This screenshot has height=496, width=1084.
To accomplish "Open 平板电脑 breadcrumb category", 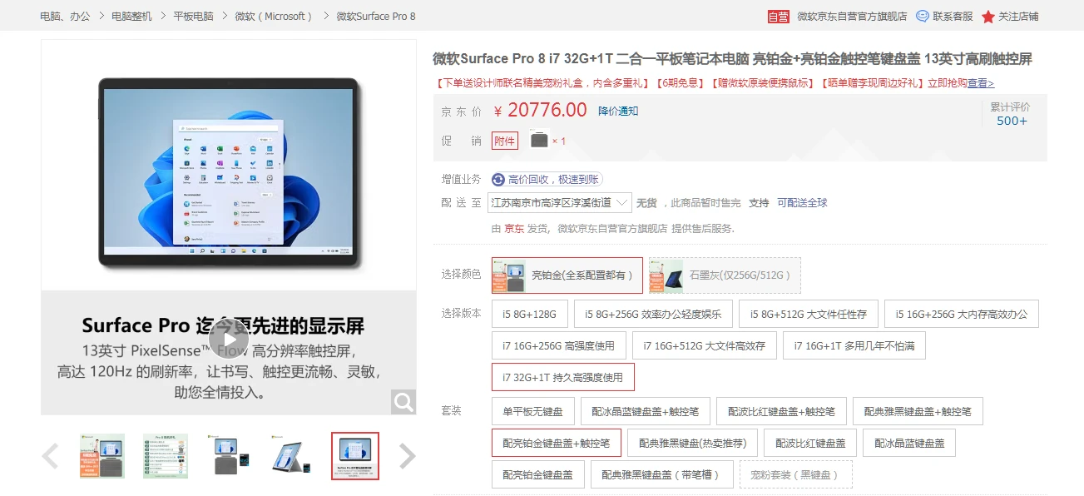I will [193, 16].
